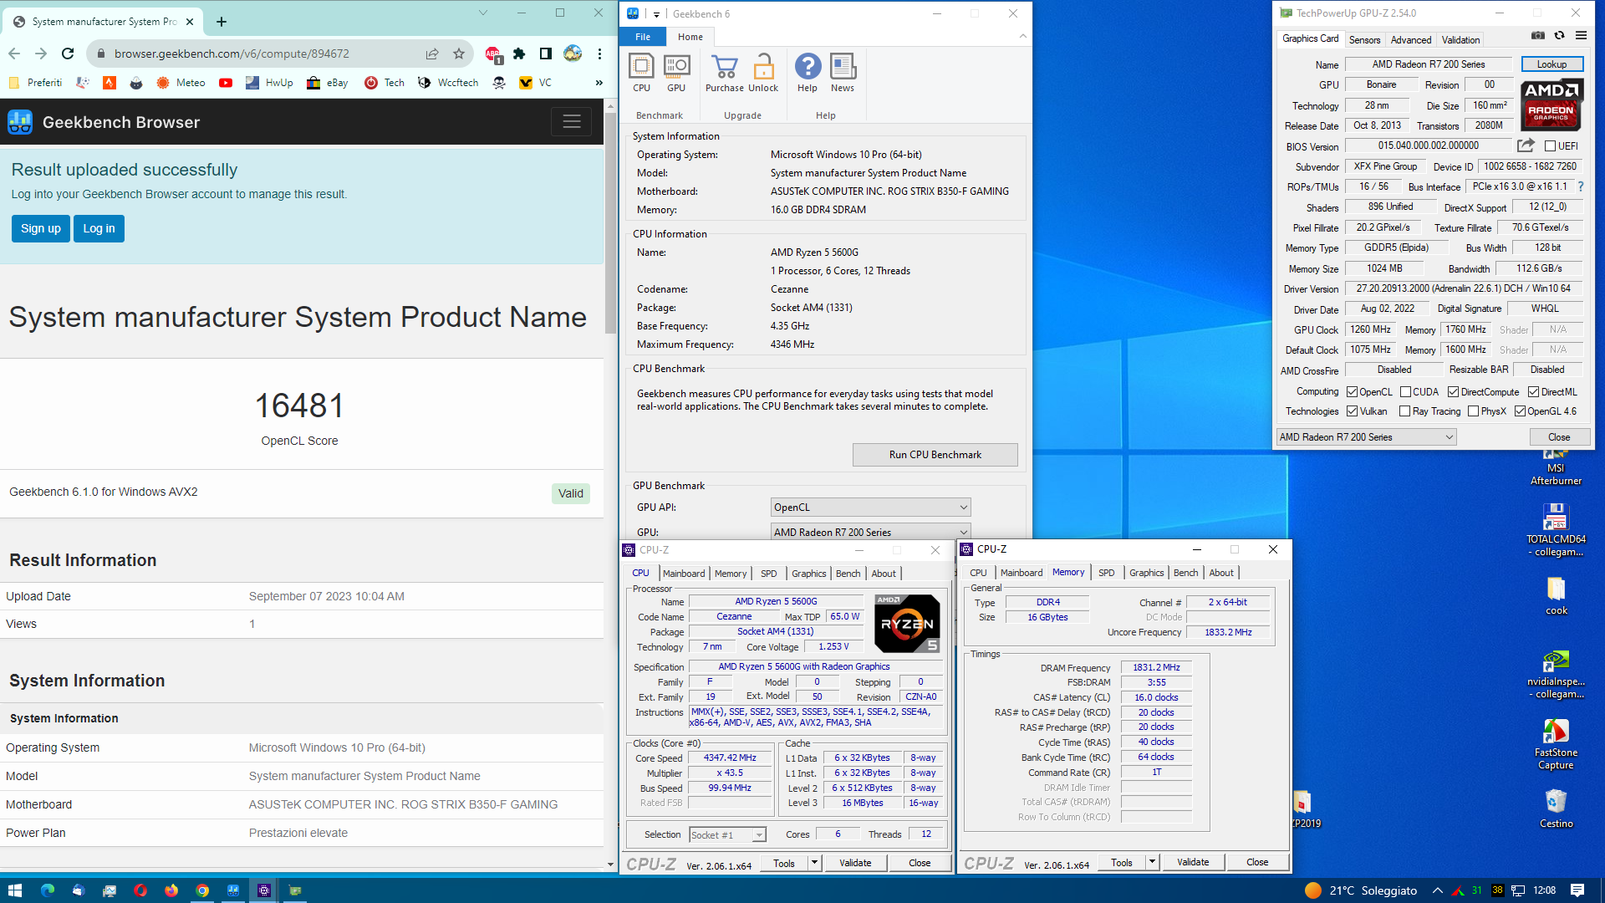Open the browser tab search dropdown chevron
Viewport: 1605px width, 903px height.
482,13
